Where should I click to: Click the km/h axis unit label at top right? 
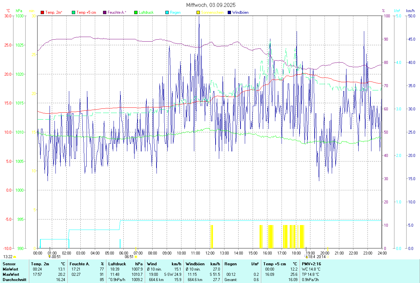click(410, 11)
